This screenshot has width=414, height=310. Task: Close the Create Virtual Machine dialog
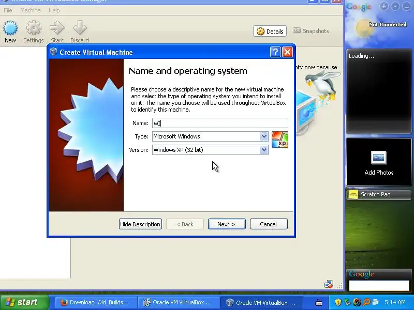coord(287,52)
